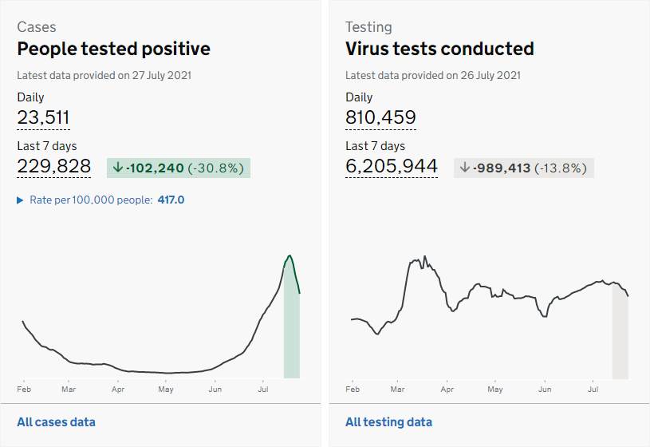
Task: Click the Mar label on testing chart axis
Action: [397, 390]
